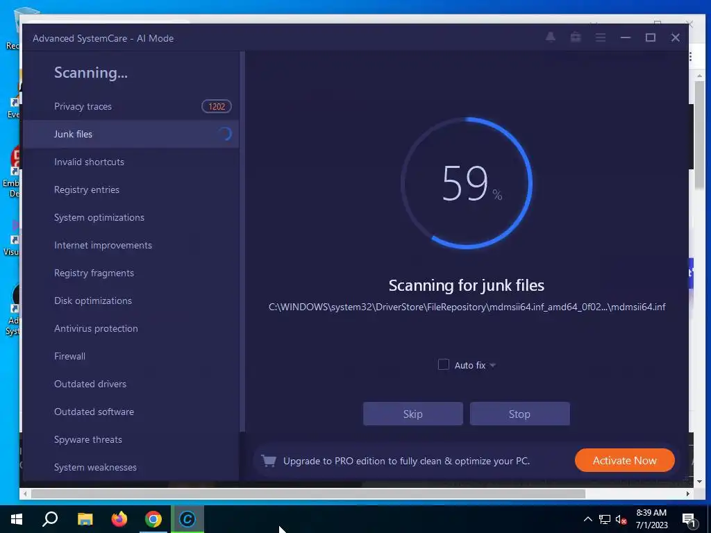This screenshot has height=533, width=711.
Task: Select Privacy traces in scan list
Action: coord(131,106)
